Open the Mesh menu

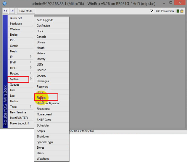(x=20, y=51)
